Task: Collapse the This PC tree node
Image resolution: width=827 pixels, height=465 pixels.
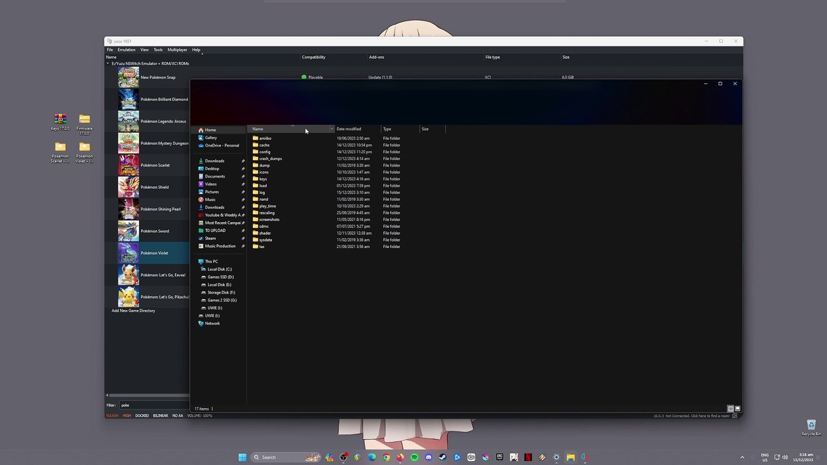Action: coord(195,262)
